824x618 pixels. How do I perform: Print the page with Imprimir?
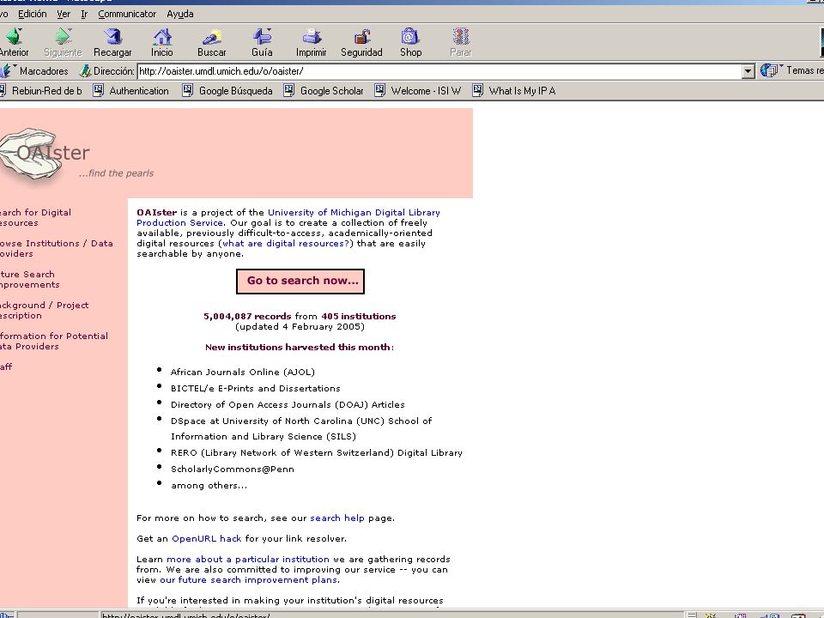click(311, 42)
